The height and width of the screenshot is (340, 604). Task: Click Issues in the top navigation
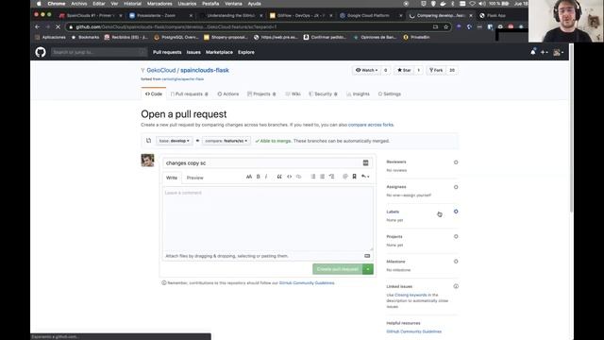pyautogui.click(x=193, y=52)
